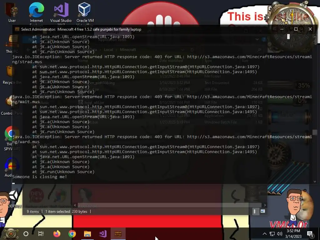This screenshot has width=320, height=240.
Task: Open the User folder desktop icon
Action: (x=12, y=13)
